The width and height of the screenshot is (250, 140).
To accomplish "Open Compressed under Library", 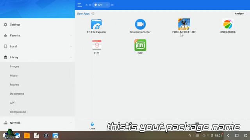I will point(18,112).
